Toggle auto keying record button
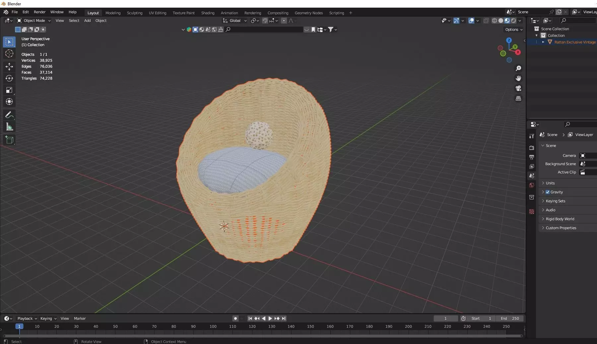Viewport: 597px width, 344px height. coord(235,318)
